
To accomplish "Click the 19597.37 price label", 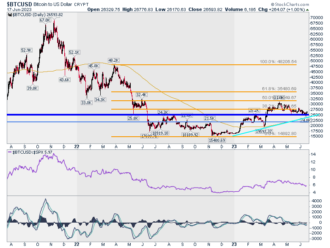I will point(264,131).
